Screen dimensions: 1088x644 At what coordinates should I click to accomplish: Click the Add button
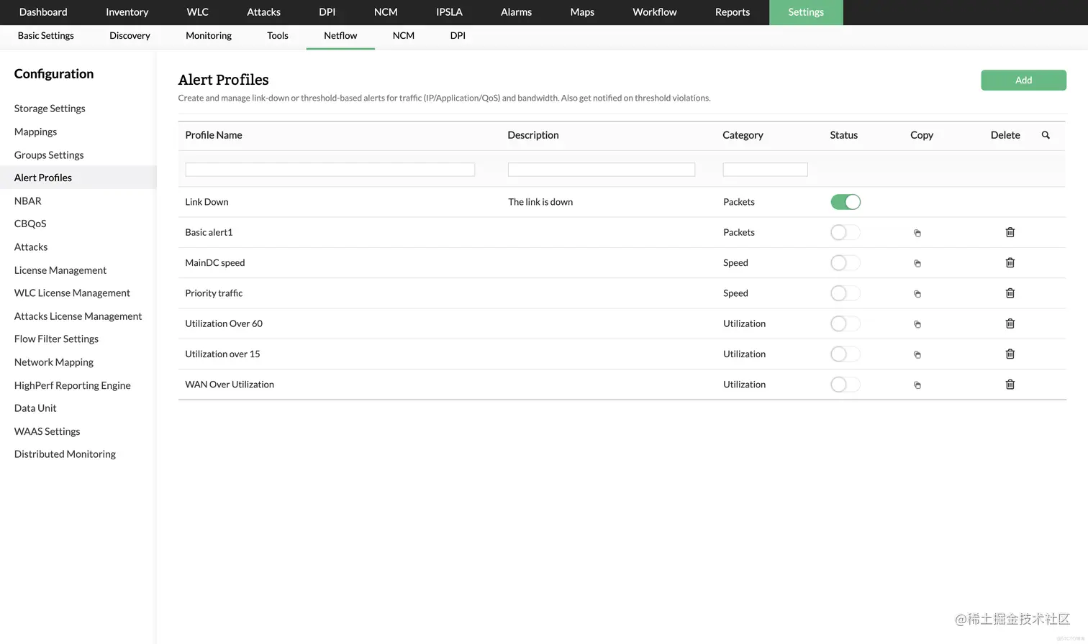1023,80
